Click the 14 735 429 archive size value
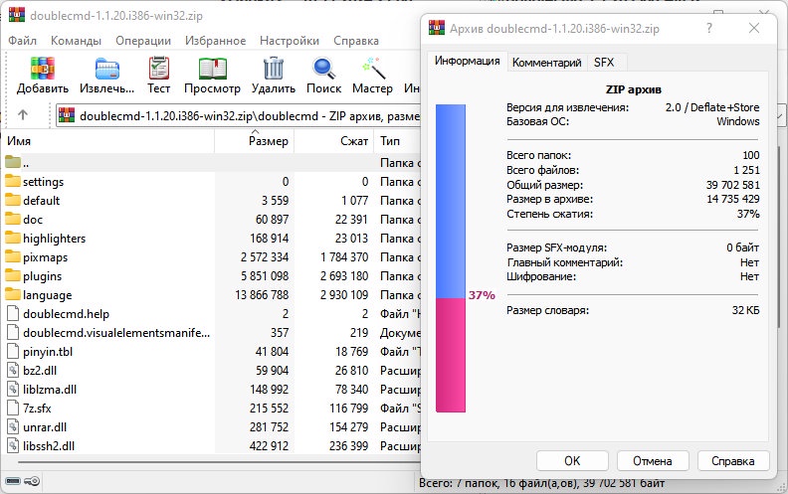Screen dimensions: 788x494 coord(732,199)
